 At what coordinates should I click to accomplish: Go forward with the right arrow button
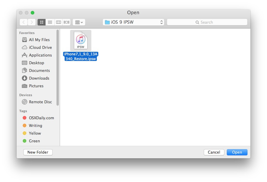click(x=32, y=22)
